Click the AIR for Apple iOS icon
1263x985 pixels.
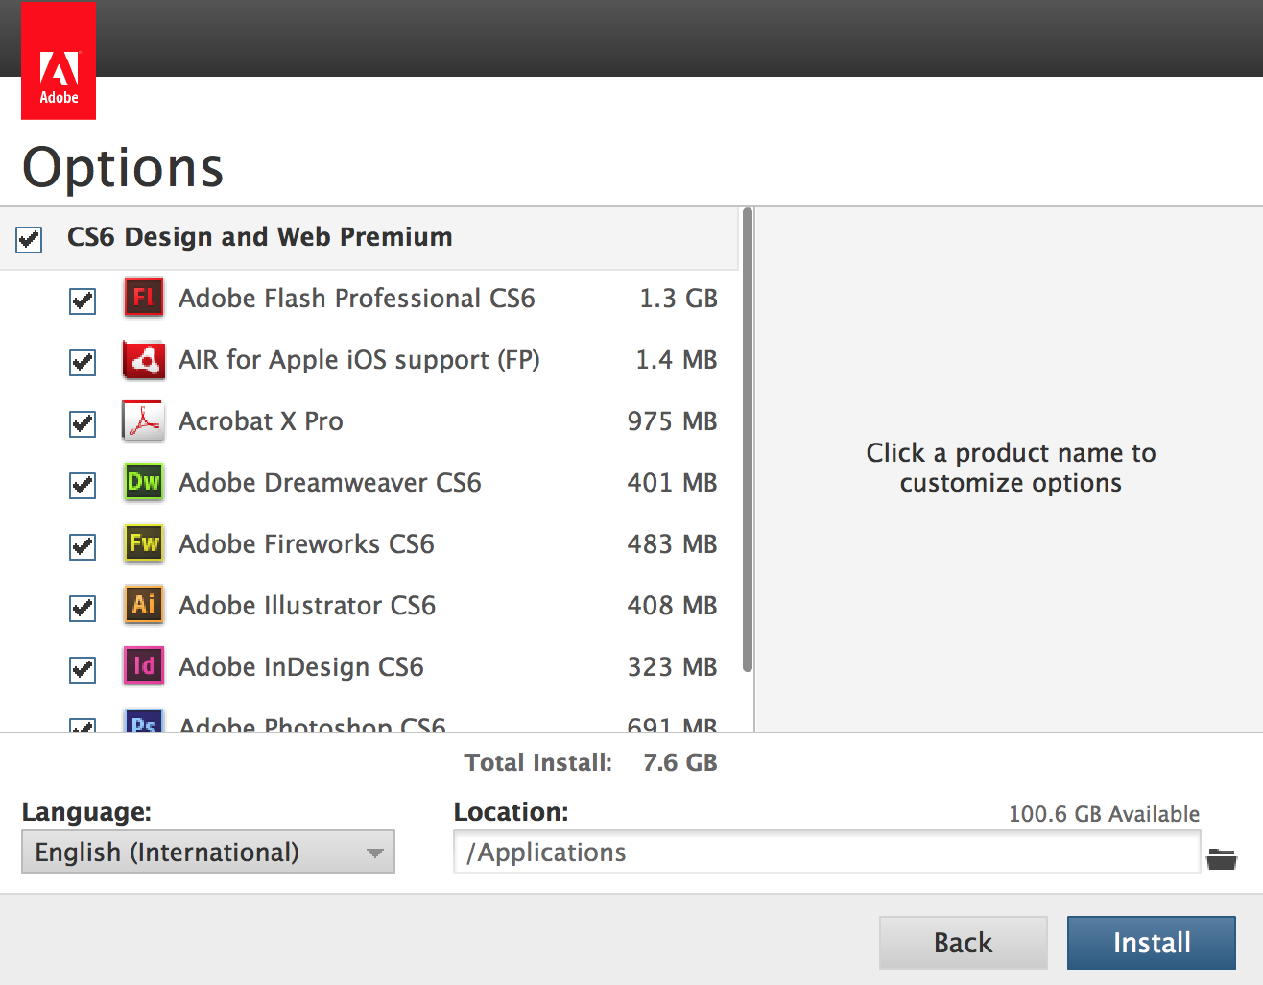click(144, 360)
